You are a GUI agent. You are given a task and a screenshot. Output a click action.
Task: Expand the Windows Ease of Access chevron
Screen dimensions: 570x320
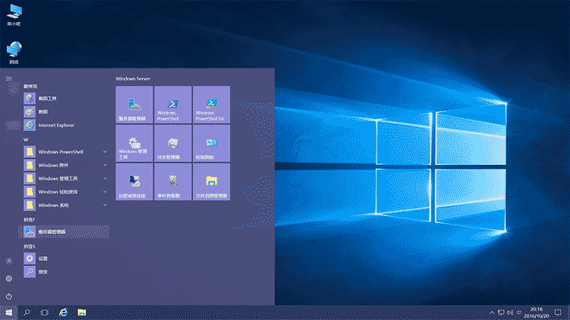coord(105,191)
